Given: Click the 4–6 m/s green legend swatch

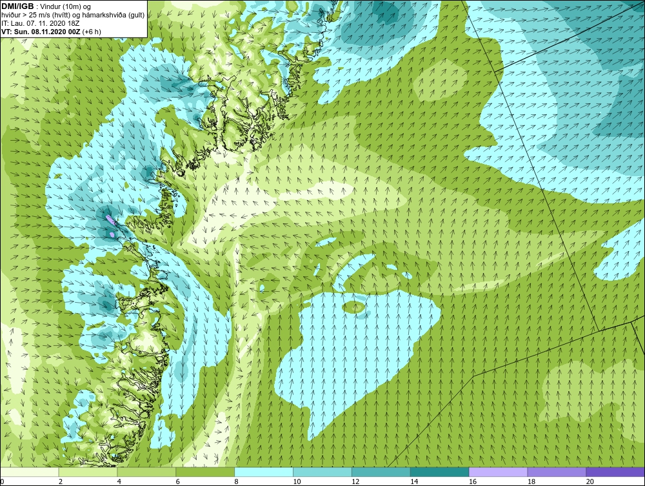Looking at the screenshot, I should point(146,472).
